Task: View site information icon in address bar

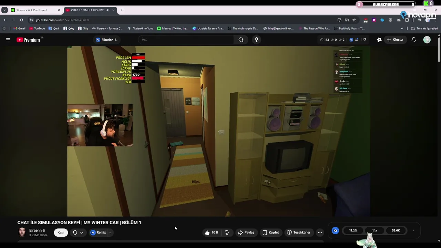Action: pyautogui.click(x=31, y=20)
